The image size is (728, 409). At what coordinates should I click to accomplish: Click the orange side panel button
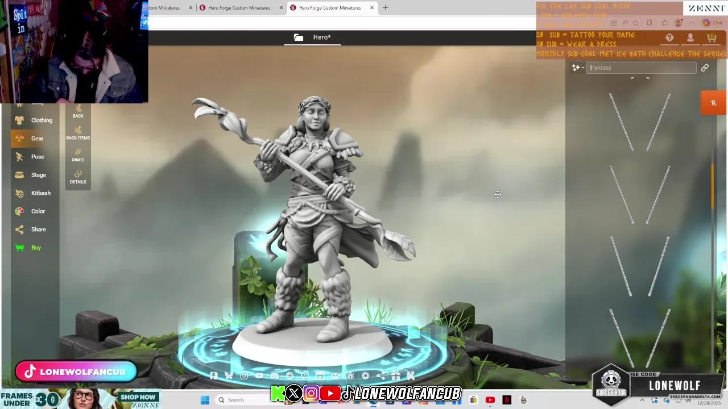[x=713, y=103]
